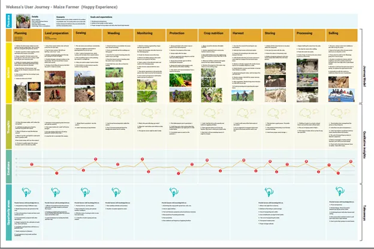374x249 pixels.
Task: Select the Monitoring stage header
Action: tap(150, 35)
